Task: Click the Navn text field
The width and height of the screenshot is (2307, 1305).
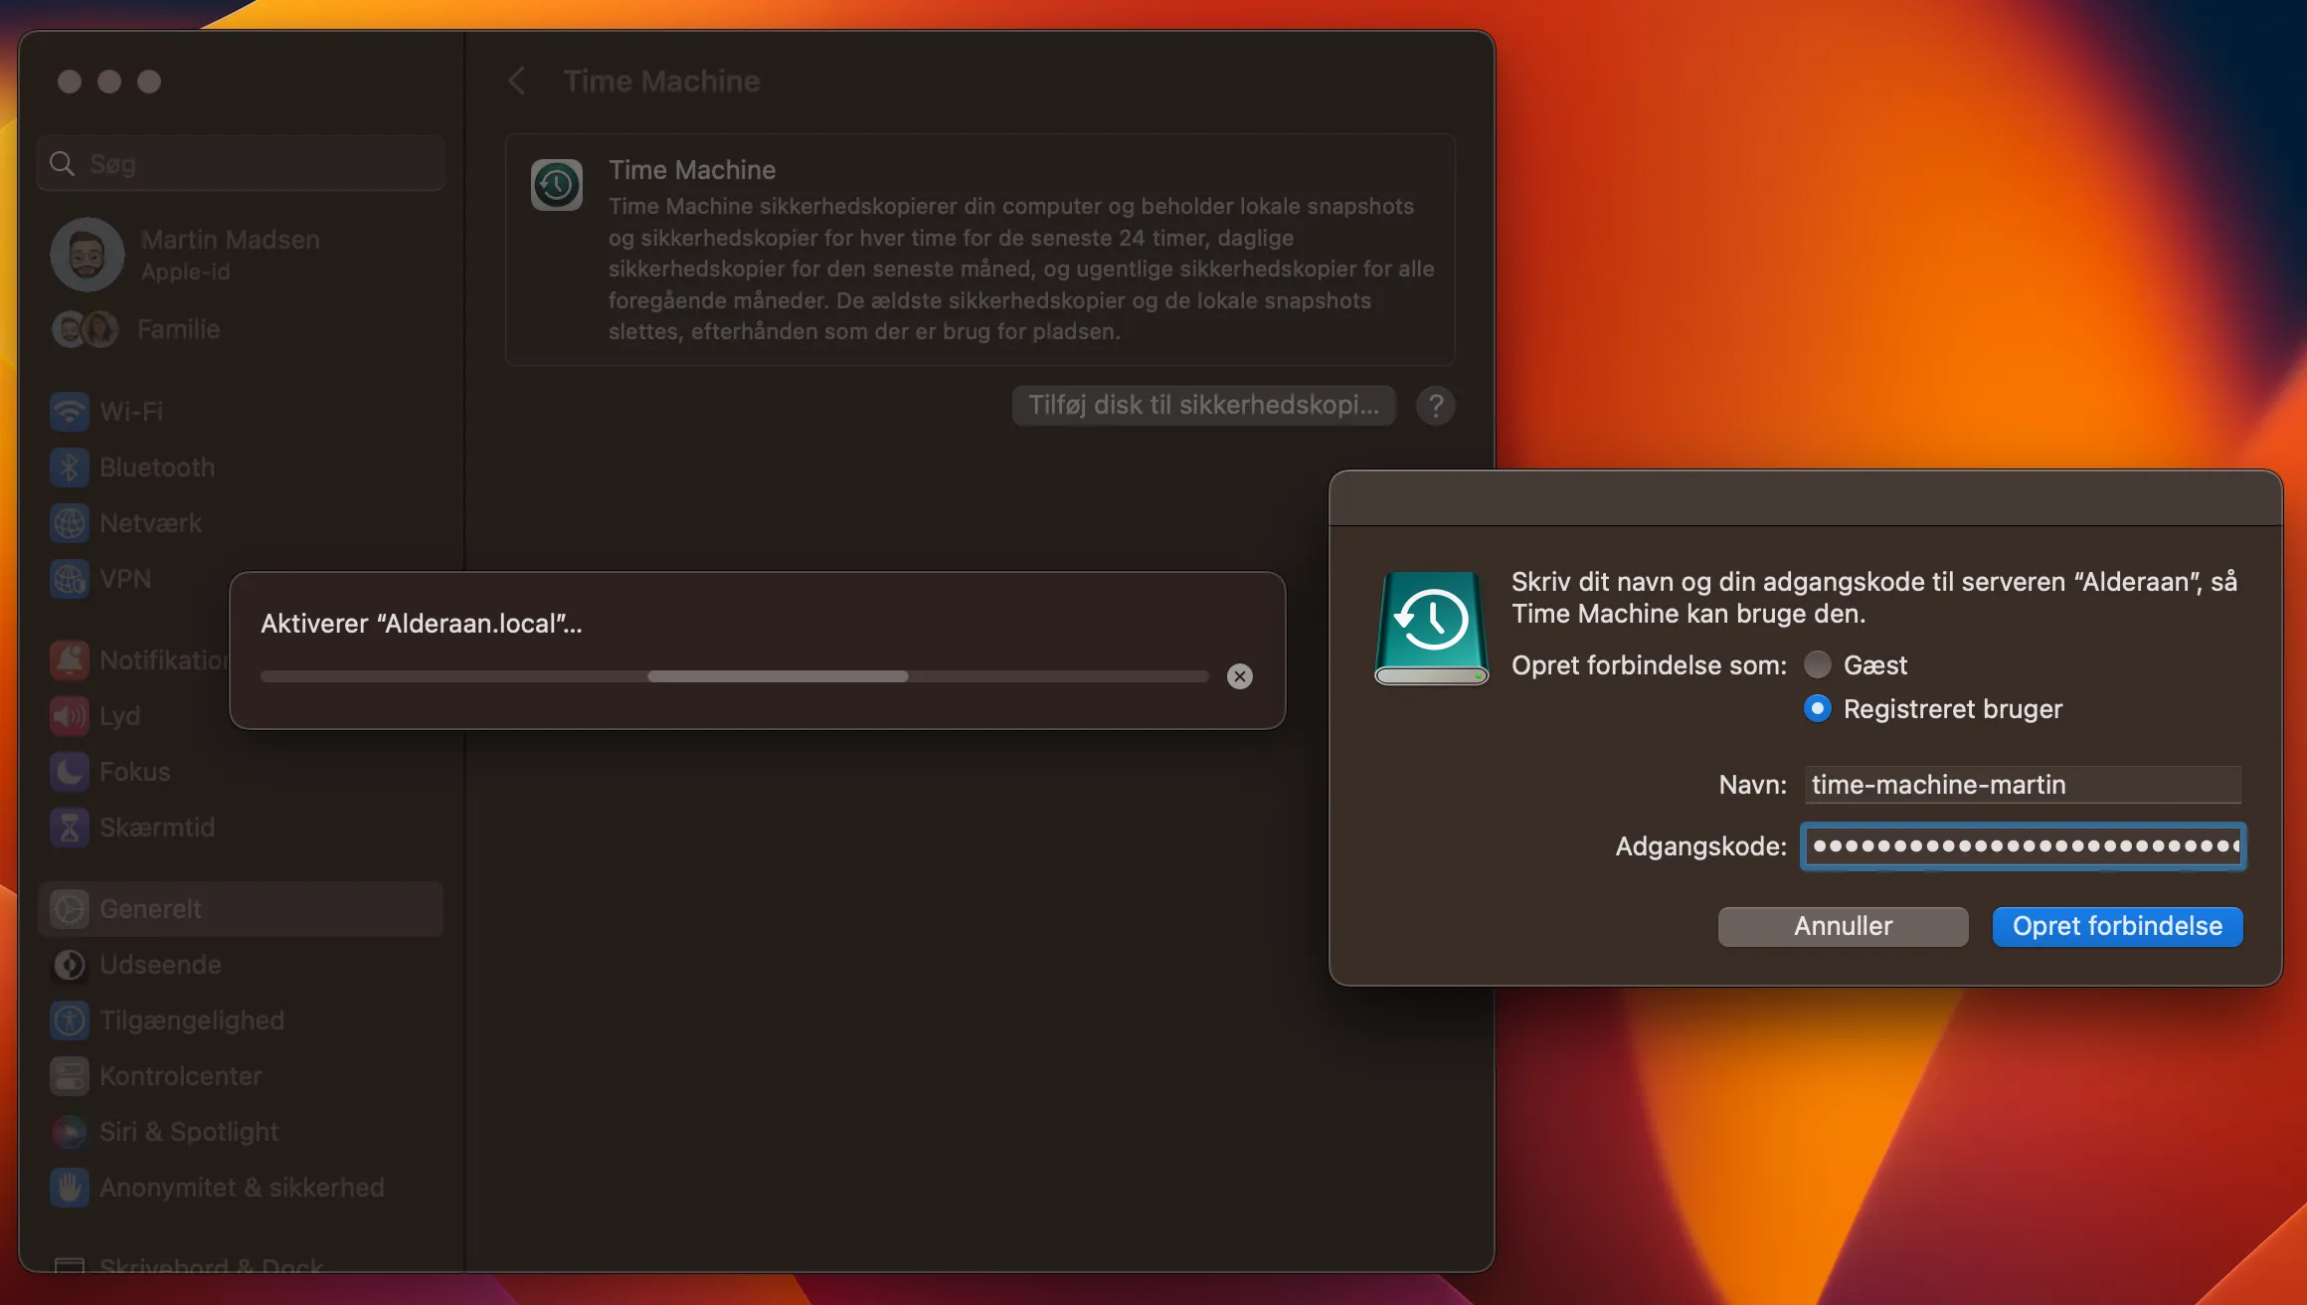Action: tap(2023, 784)
